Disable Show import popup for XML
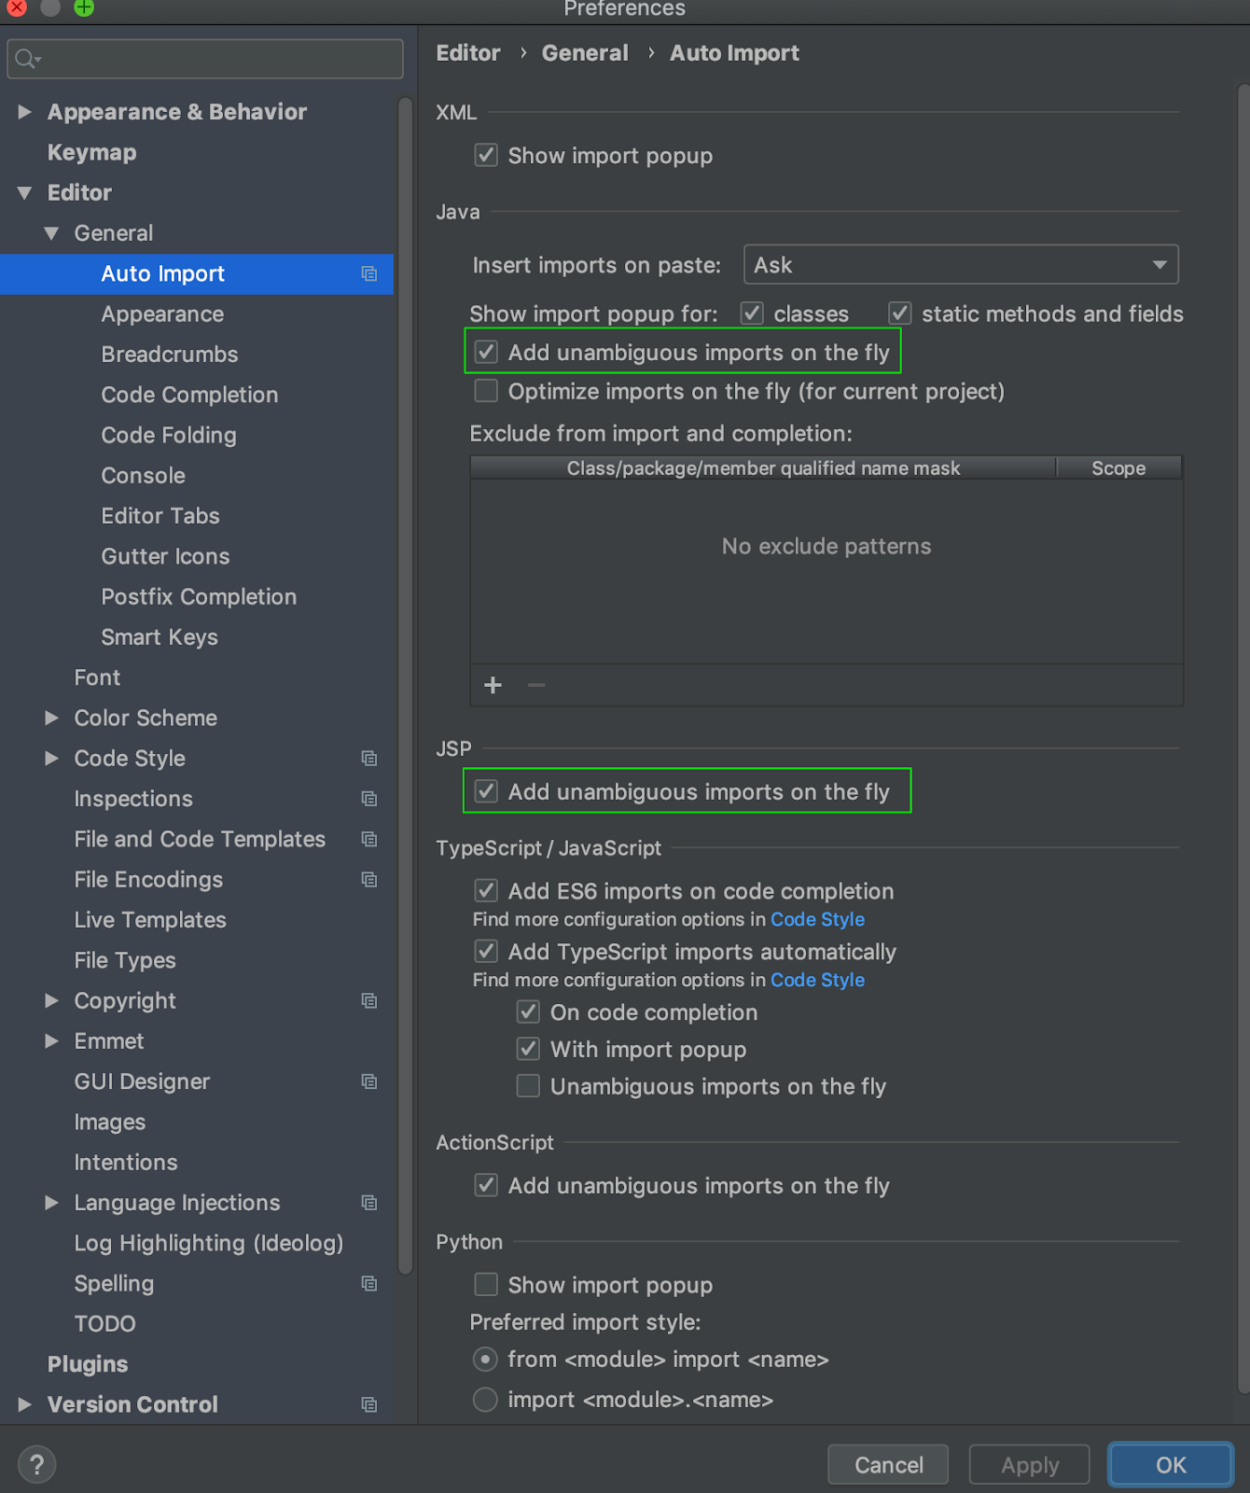 tap(485, 155)
